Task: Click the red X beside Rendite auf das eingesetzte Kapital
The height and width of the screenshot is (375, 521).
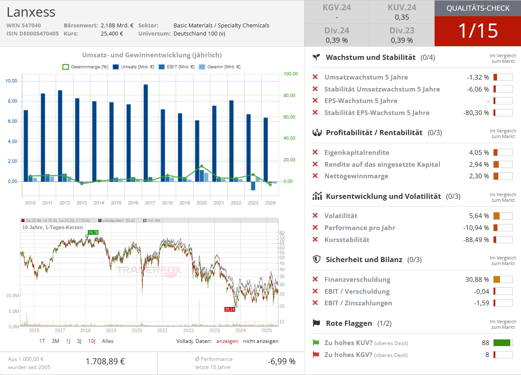Action: [315, 164]
